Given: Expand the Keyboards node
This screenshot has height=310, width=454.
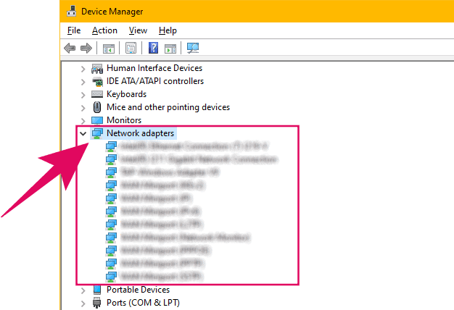Looking at the screenshot, I should point(83,95).
